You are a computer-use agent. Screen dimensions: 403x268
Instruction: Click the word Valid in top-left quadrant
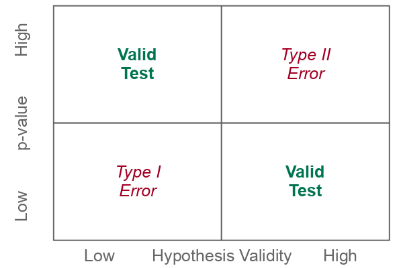click(137, 54)
